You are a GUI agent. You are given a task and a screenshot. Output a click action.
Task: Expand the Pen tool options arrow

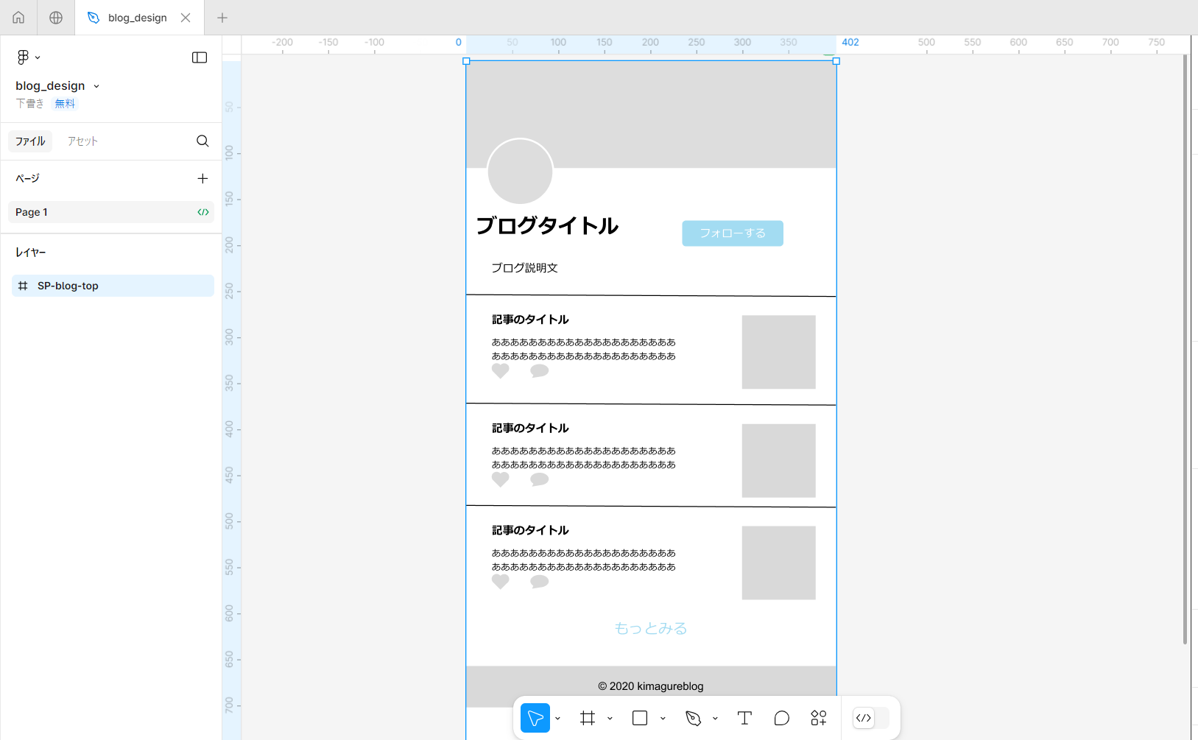click(x=715, y=719)
